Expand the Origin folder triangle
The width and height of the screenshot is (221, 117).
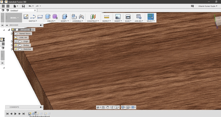[x=12, y=41]
